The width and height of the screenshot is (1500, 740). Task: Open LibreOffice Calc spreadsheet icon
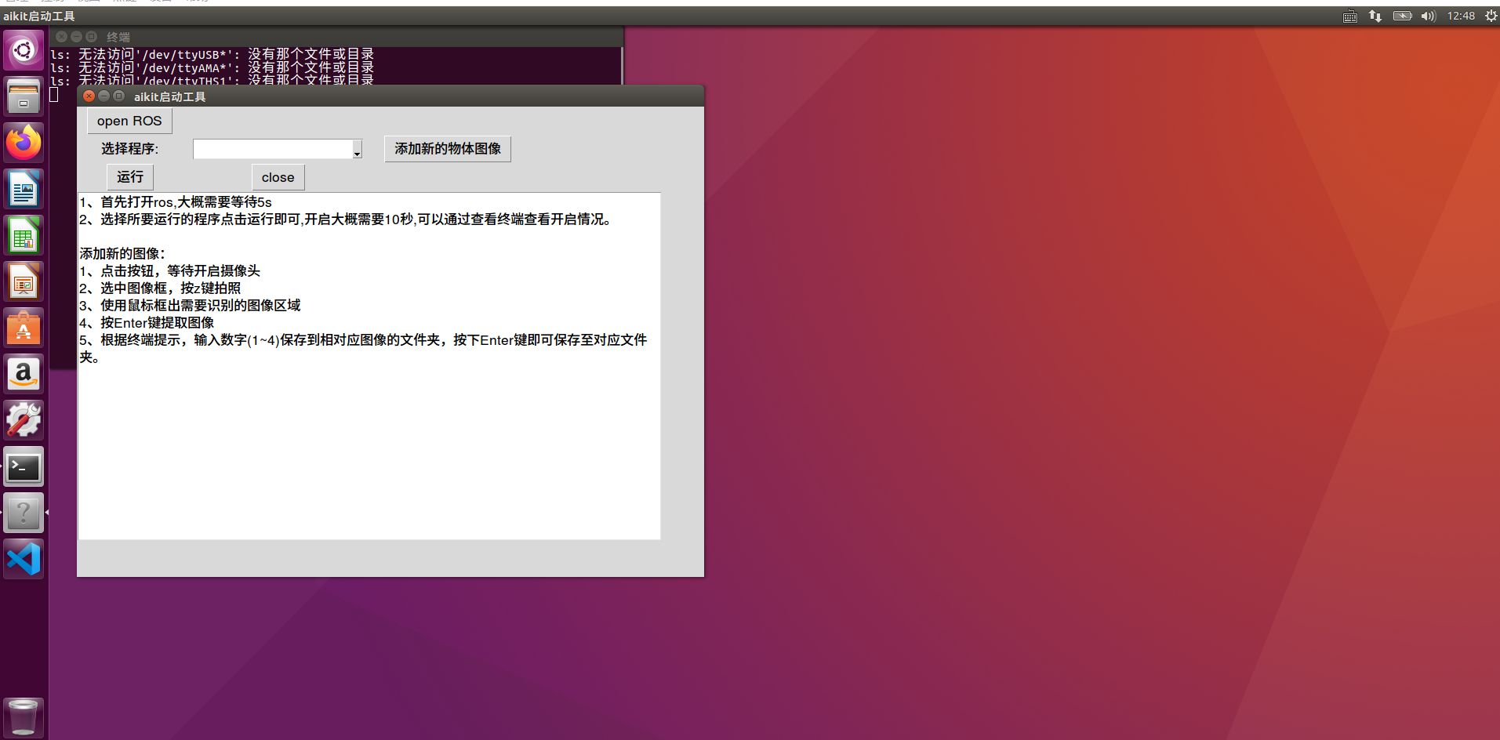[x=24, y=236]
